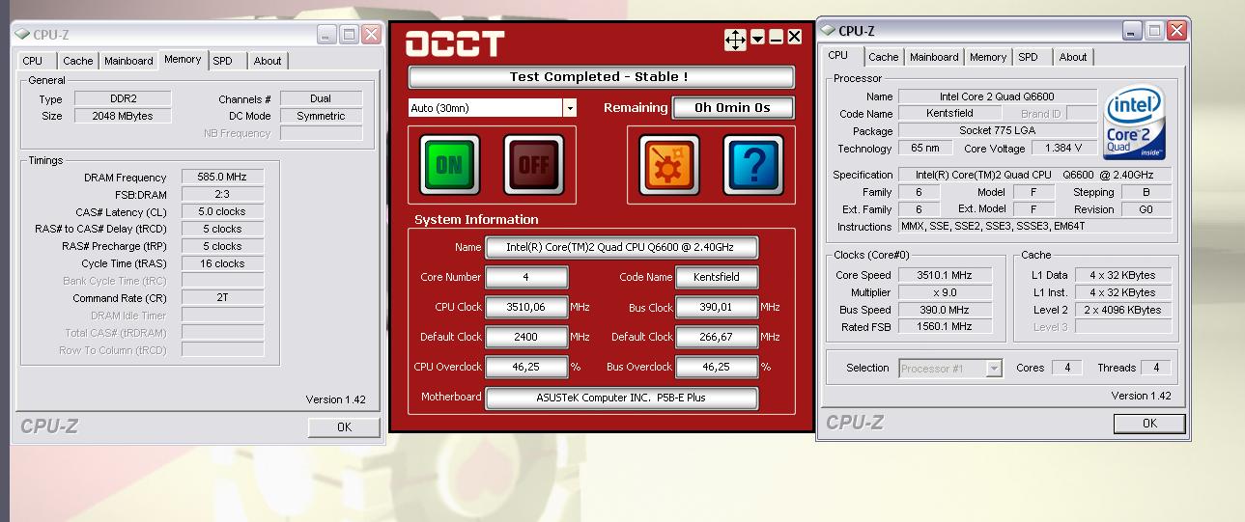Click the right CPU-Z title bar icon
Image resolution: width=1245 pixels, height=522 pixels.
pyautogui.click(x=828, y=30)
